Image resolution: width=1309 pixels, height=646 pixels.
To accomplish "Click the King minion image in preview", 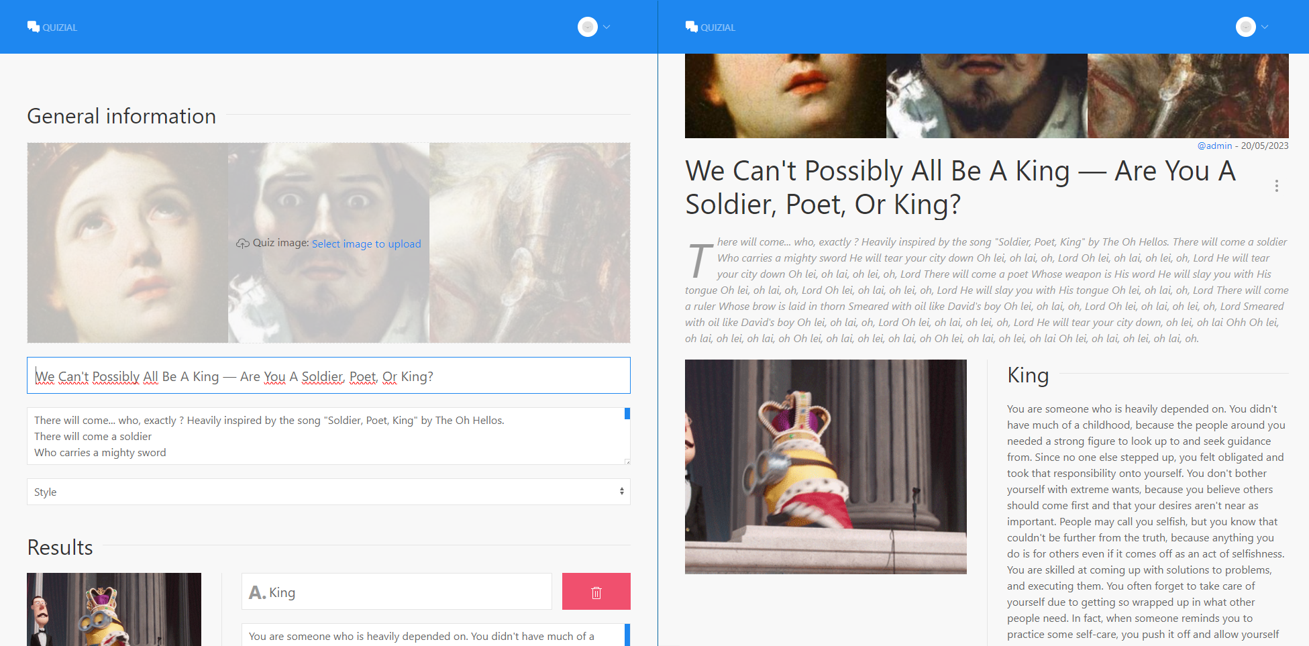I will (826, 467).
